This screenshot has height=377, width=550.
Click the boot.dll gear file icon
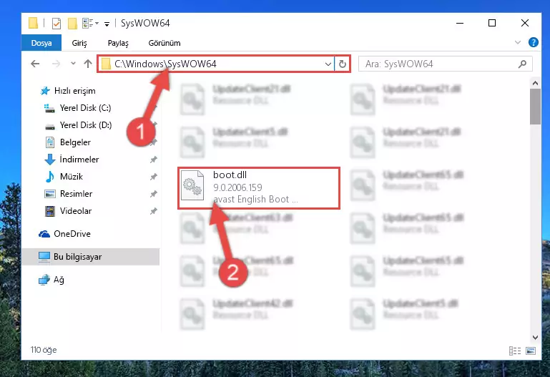point(192,185)
